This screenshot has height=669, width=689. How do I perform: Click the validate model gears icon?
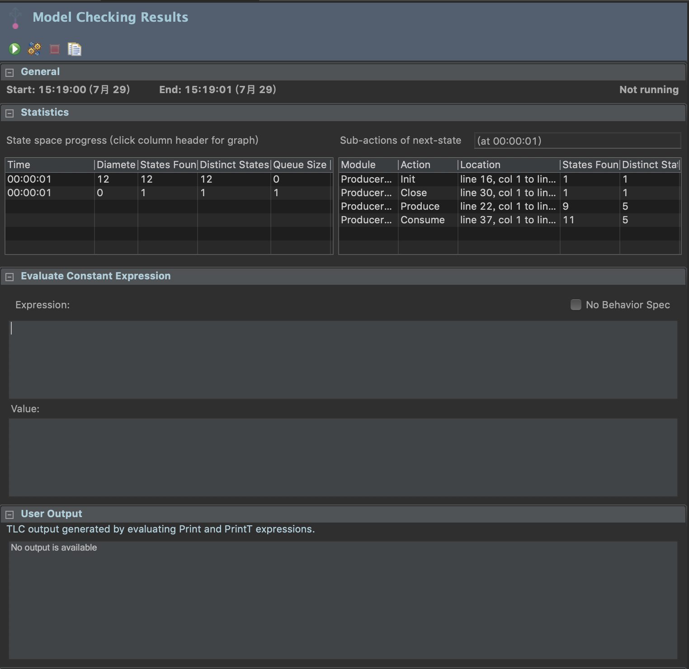[34, 49]
